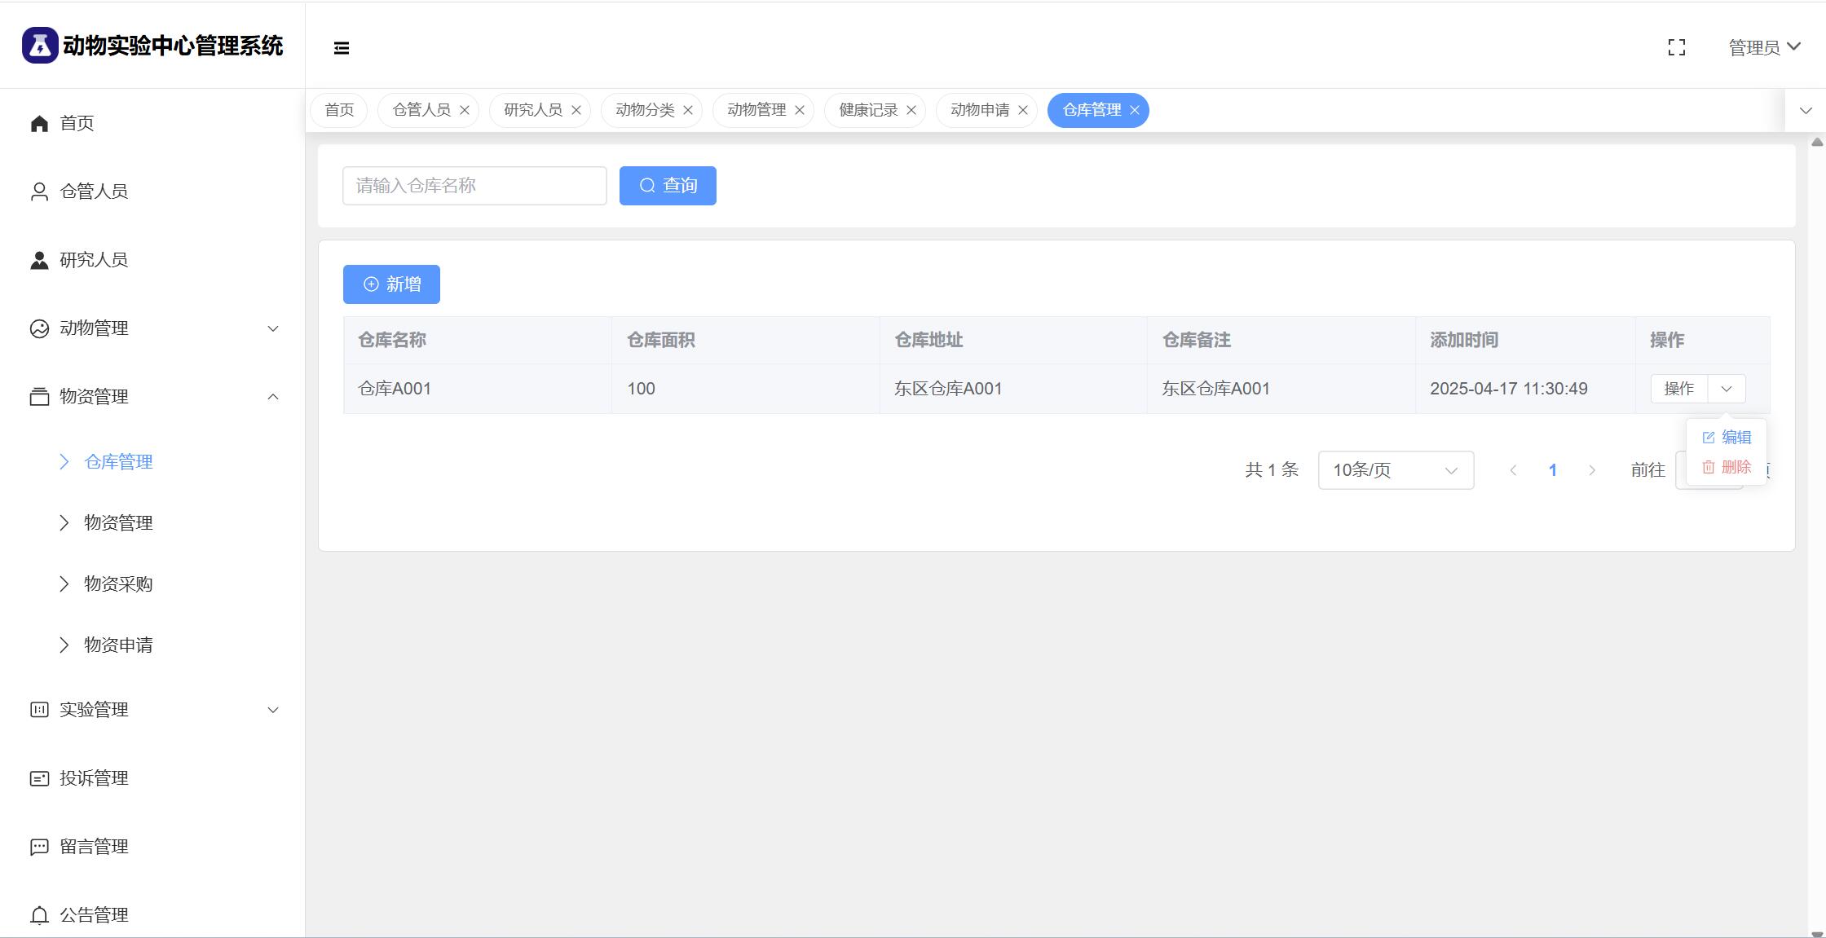Collapse the 物资管理 sidebar submenu
Image resolution: width=1826 pixels, height=938 pixels.
[273, 397]
